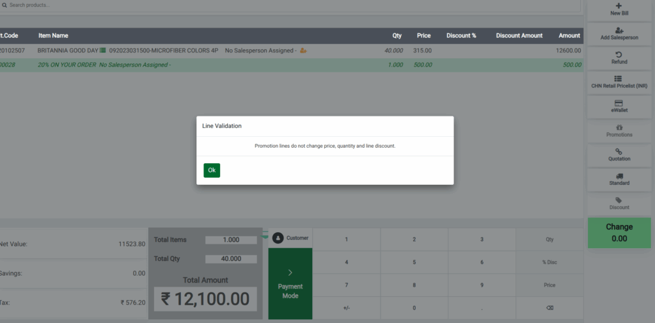Select % Disc mode on keypad

549,262
